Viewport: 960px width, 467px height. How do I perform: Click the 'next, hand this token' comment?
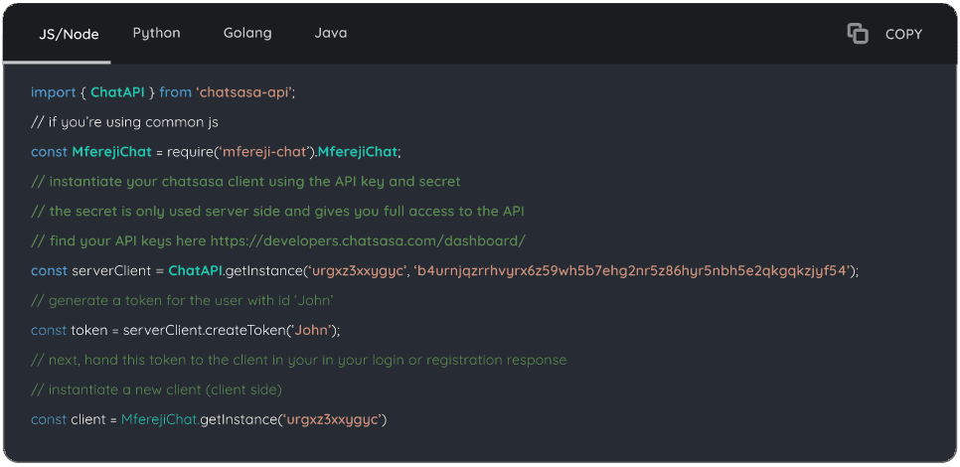[298, 360]
